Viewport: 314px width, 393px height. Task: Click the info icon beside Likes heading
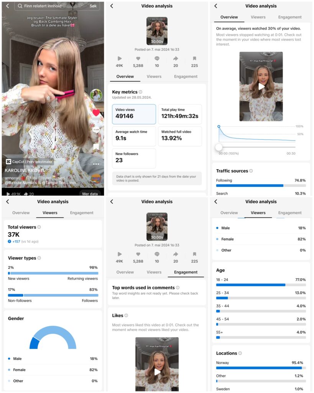tap(126, 315)
